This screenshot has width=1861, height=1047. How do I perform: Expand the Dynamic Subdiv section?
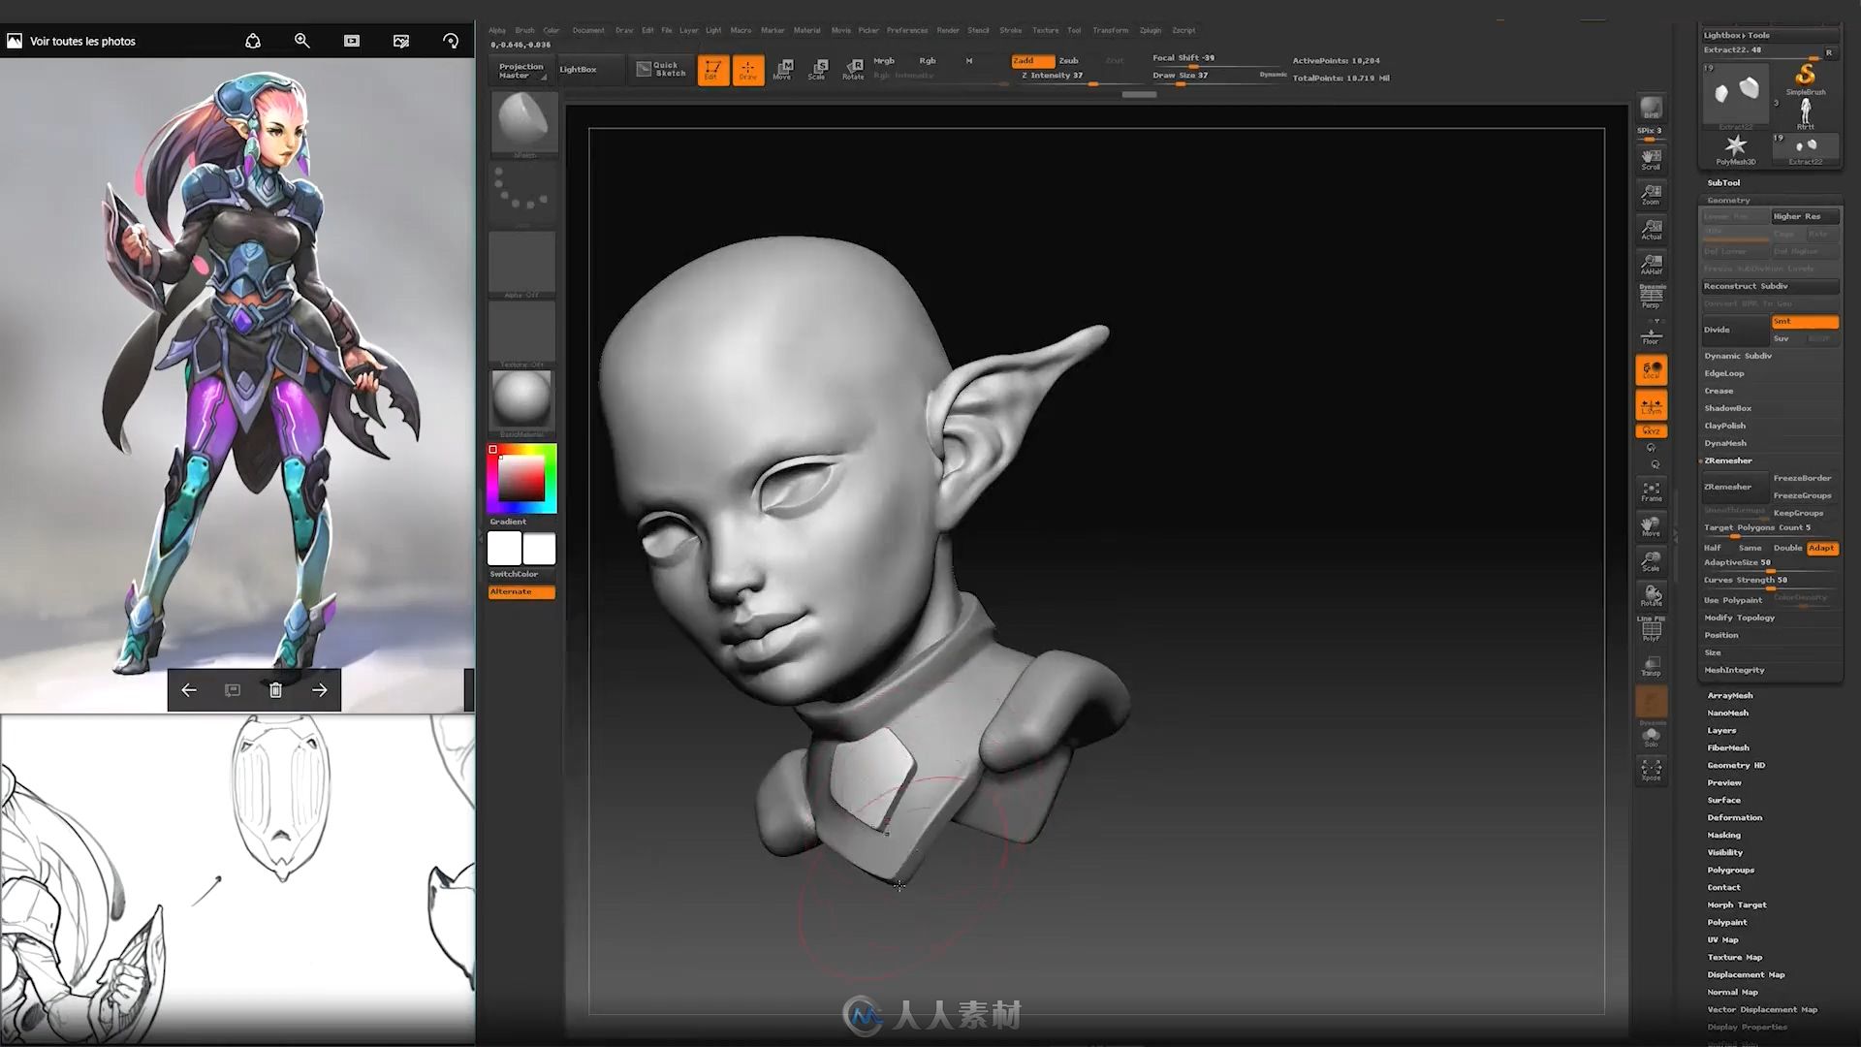pyautogui.click(x=1738, y=356)
